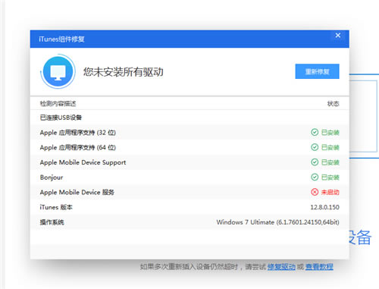Image resolution: width=379 pixels, height=289 pixels.
Task: Select the Apple Mobile Device Support label
Action: point(83,162)
